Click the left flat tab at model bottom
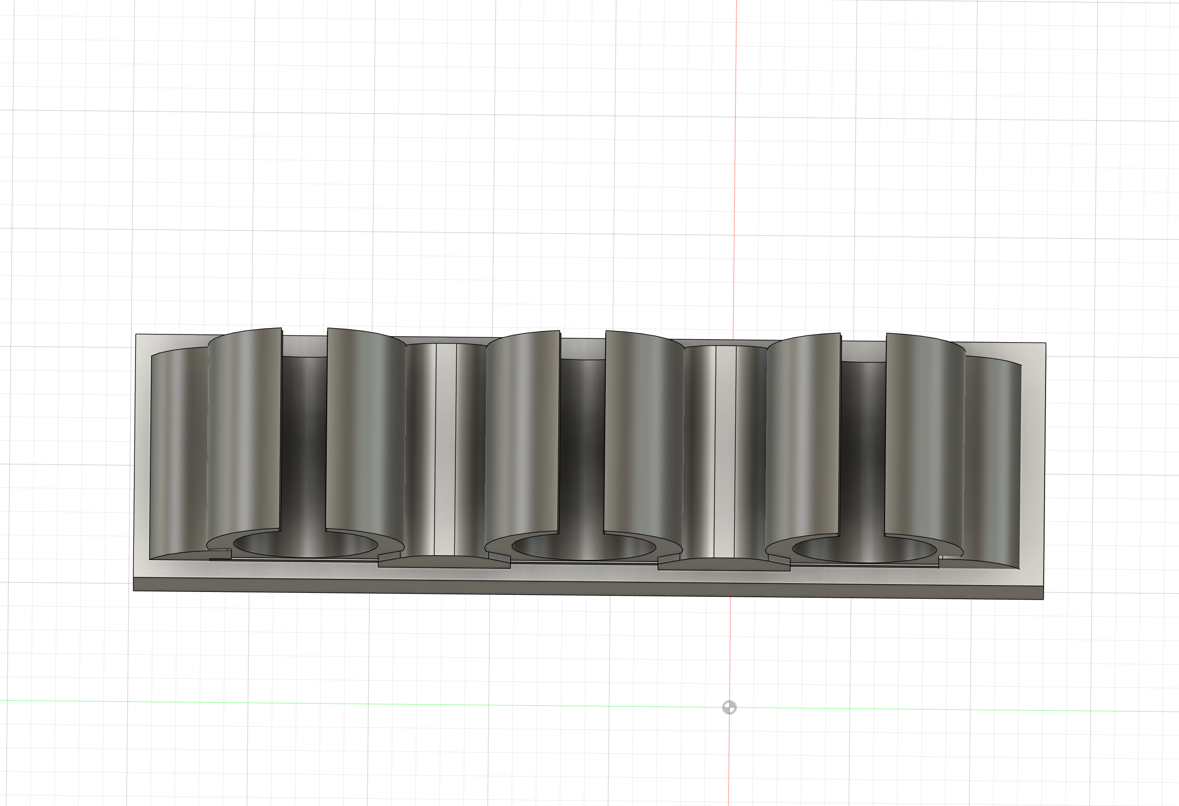Screen dimensions: 1179x806 tap(444, 561)
